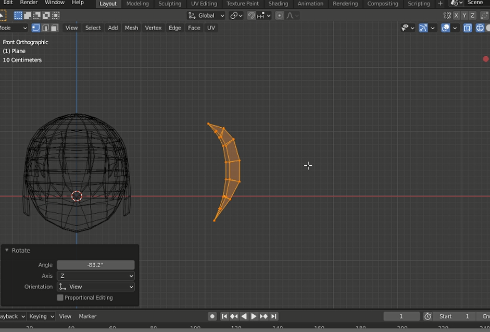Toggle the auto keying record button
The width and height of the screenshot is (490, 332).
[212, 316]
